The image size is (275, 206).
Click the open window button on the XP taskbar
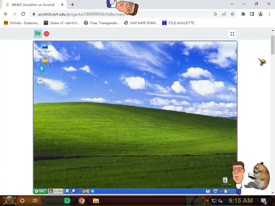click(56, 191)
